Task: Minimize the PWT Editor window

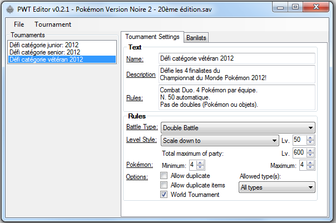Action: (x=280, y=7)
